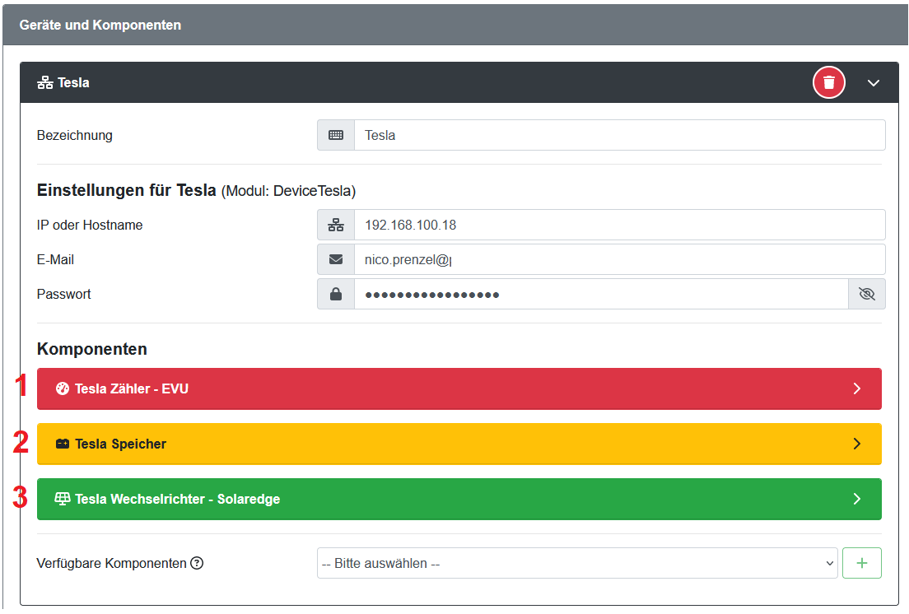Image resolution: width=909 pixels, height=614 pixels.
Task: Click network icon beside IP address field
Action: 336,225
